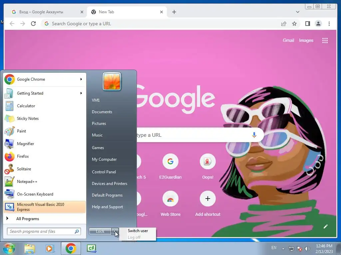
Task: Open Chrome three-dot menu
Action: tap(329, 24)
